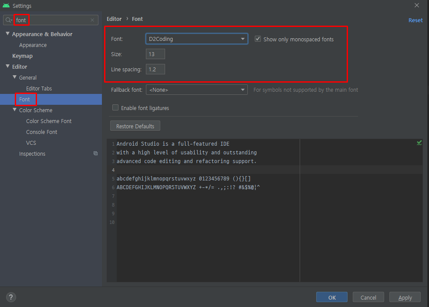Click line number 10 in preview gutter
Screen dimensions: 429x307
[x=112, y=222]
